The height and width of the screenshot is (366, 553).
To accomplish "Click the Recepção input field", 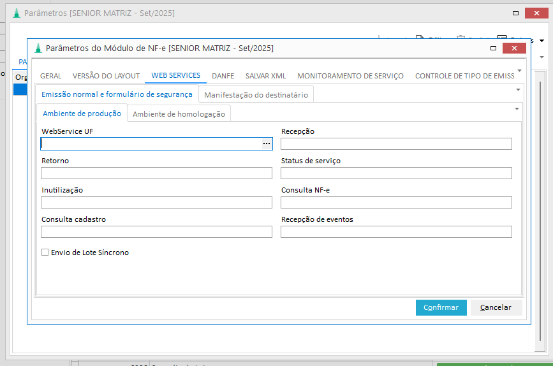I will click(396, 143).
